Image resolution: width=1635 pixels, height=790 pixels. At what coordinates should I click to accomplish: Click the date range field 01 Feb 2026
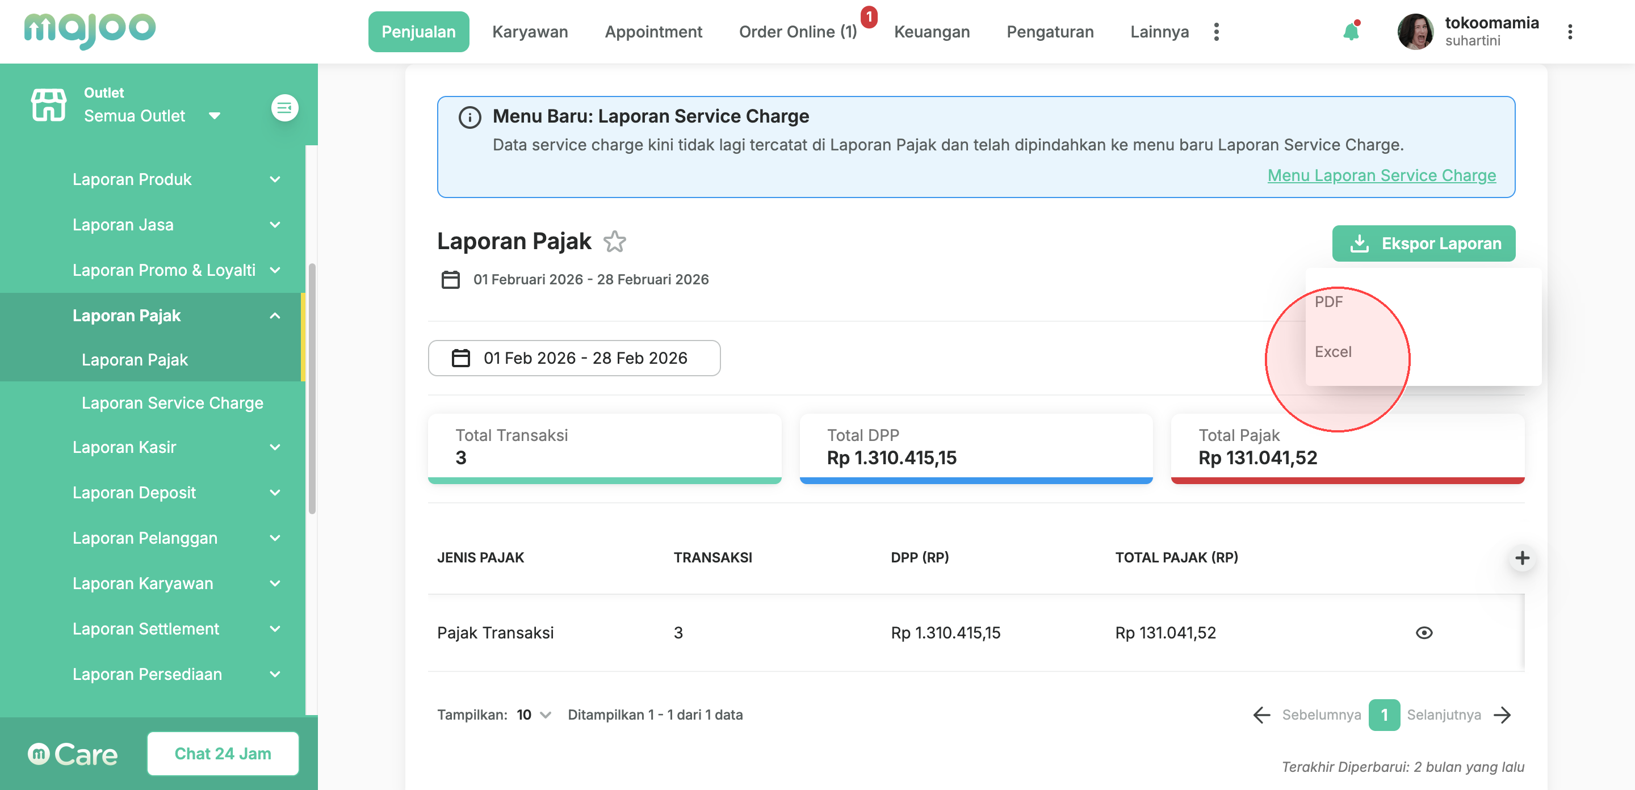pos(574,359)
